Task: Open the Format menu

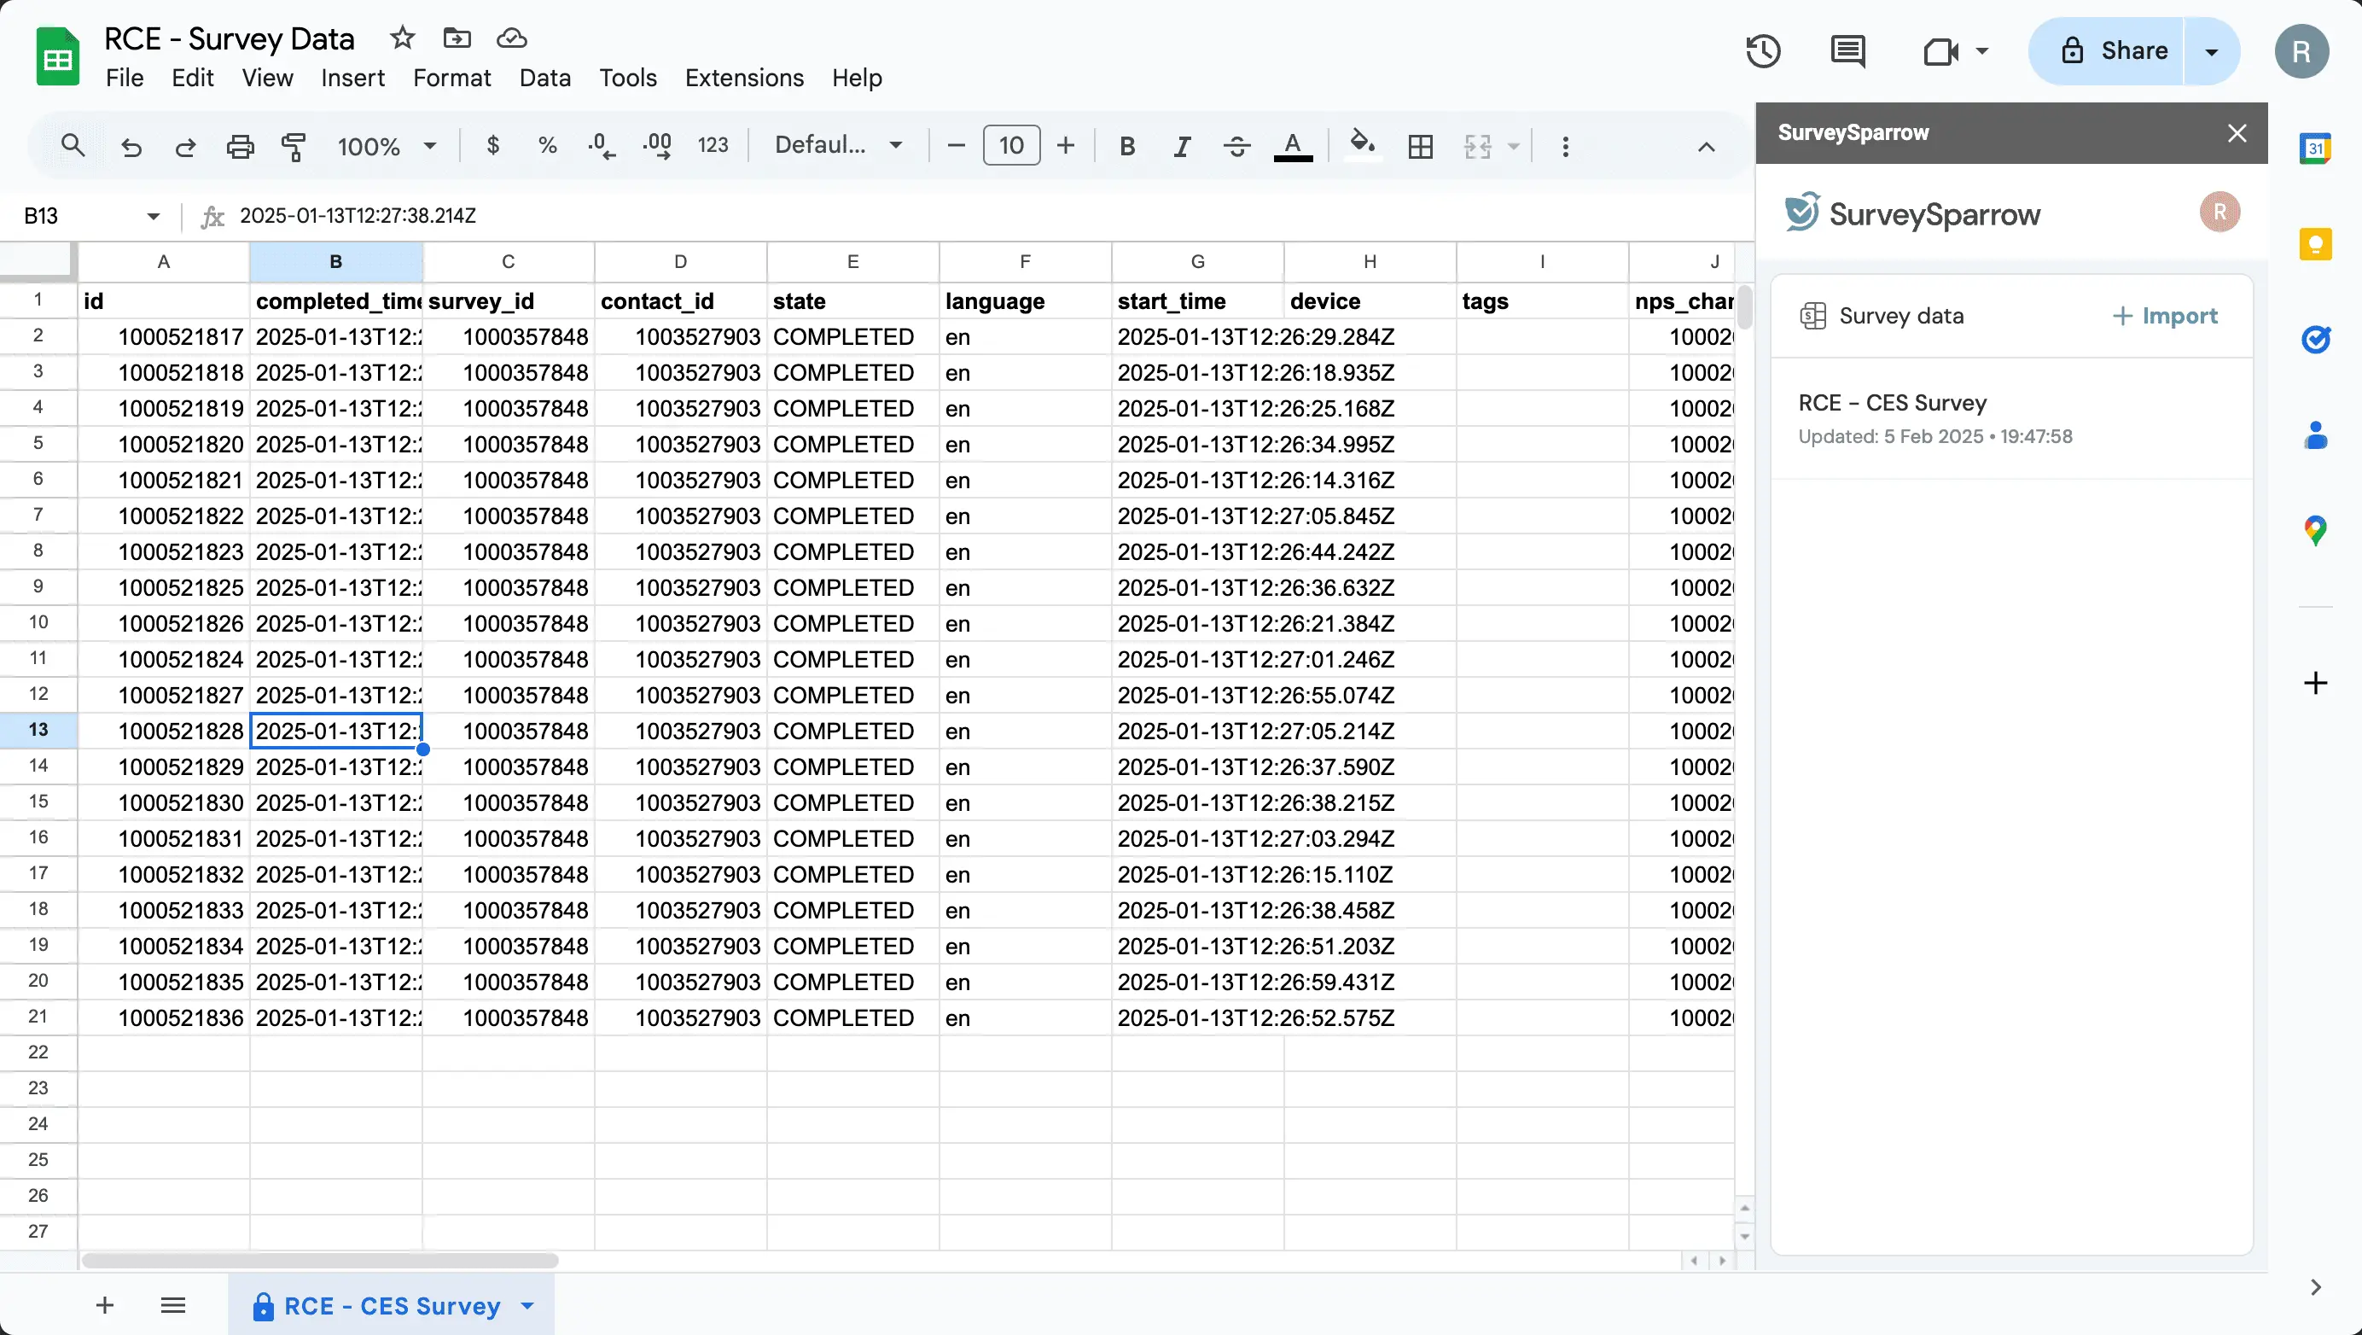Action: click(x=452, y=77)
